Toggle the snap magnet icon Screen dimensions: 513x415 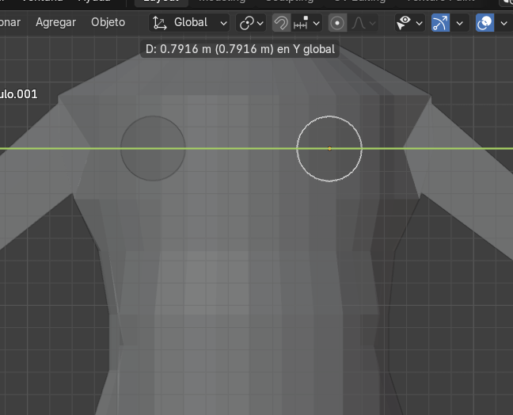(x=280, y=23)
